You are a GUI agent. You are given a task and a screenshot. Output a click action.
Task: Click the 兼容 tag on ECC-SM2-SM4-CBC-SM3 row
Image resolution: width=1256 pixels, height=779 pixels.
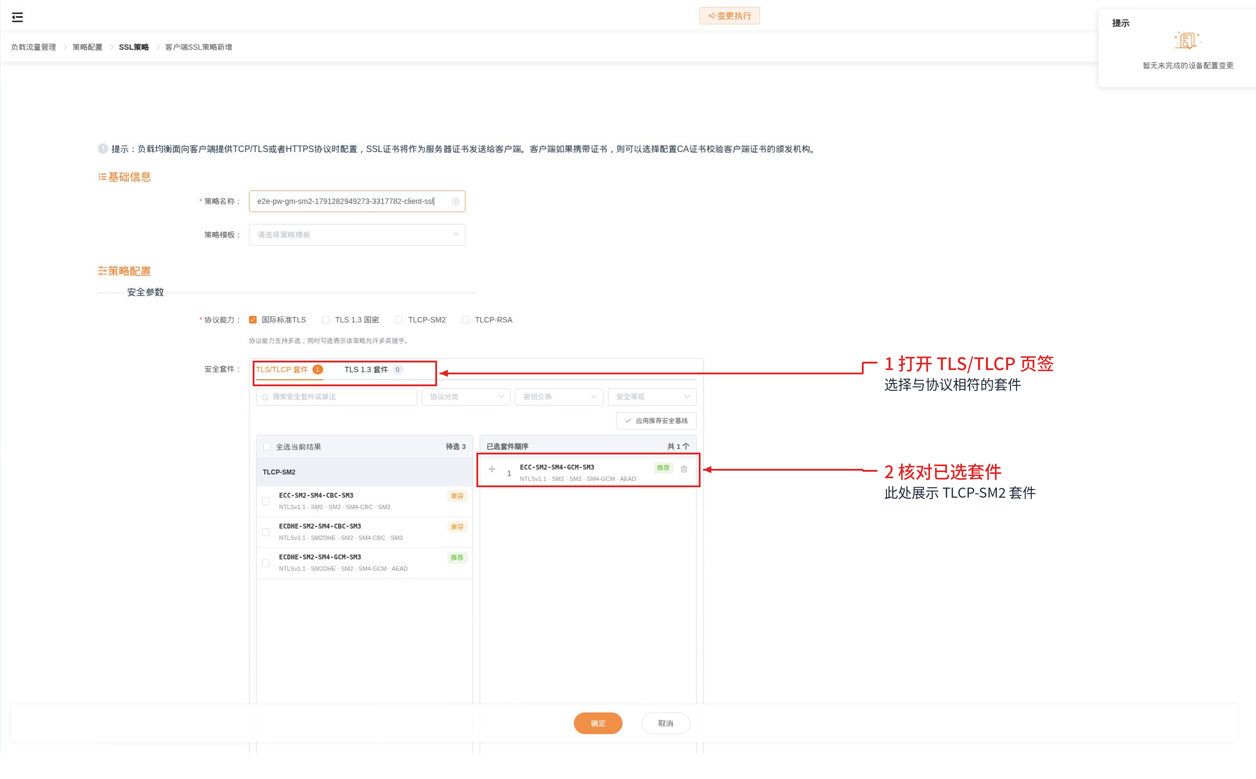[457, 496]
